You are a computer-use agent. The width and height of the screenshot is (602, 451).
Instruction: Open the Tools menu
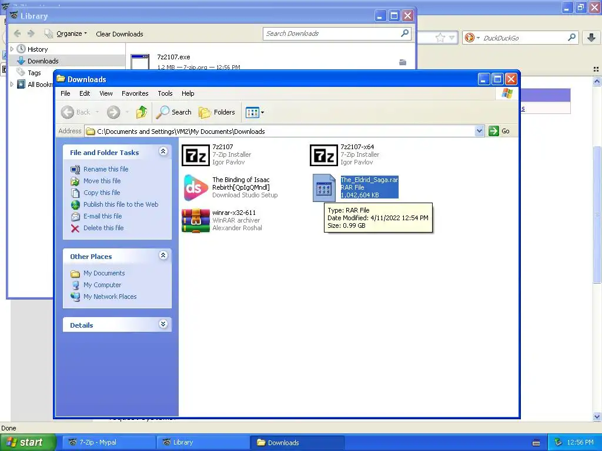[x=165, y=93]
